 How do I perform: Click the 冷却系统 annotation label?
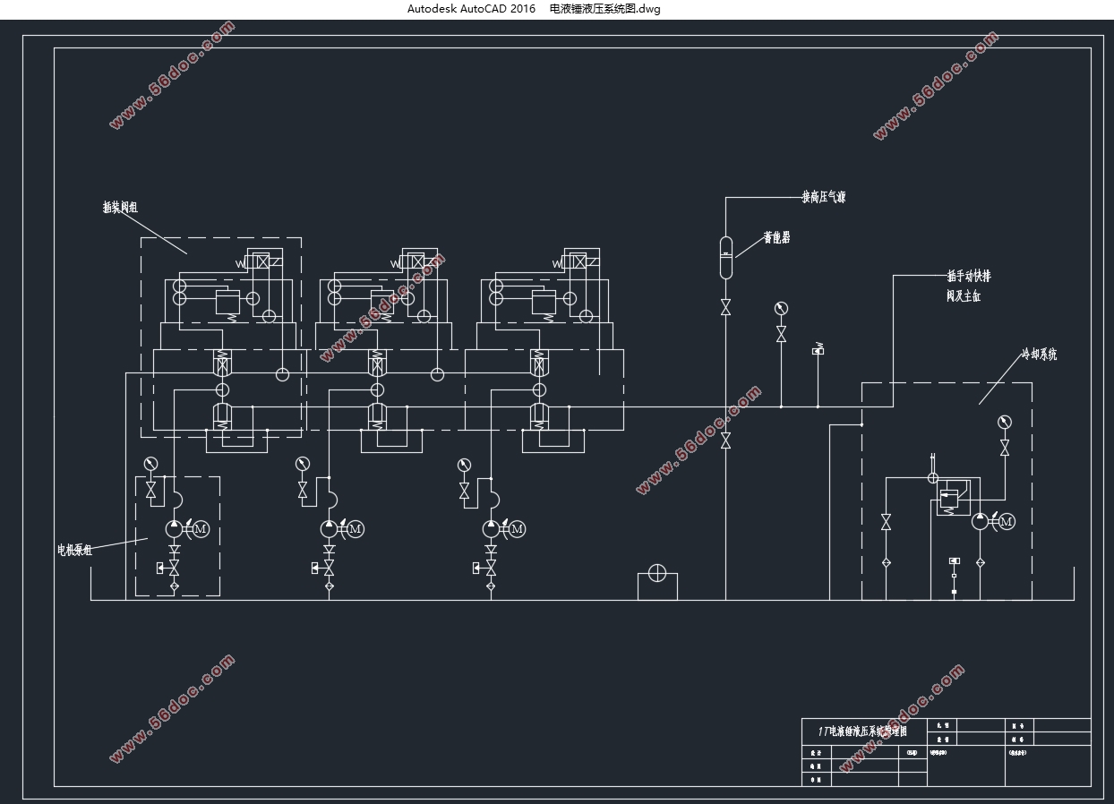(x=1039, y=355)
